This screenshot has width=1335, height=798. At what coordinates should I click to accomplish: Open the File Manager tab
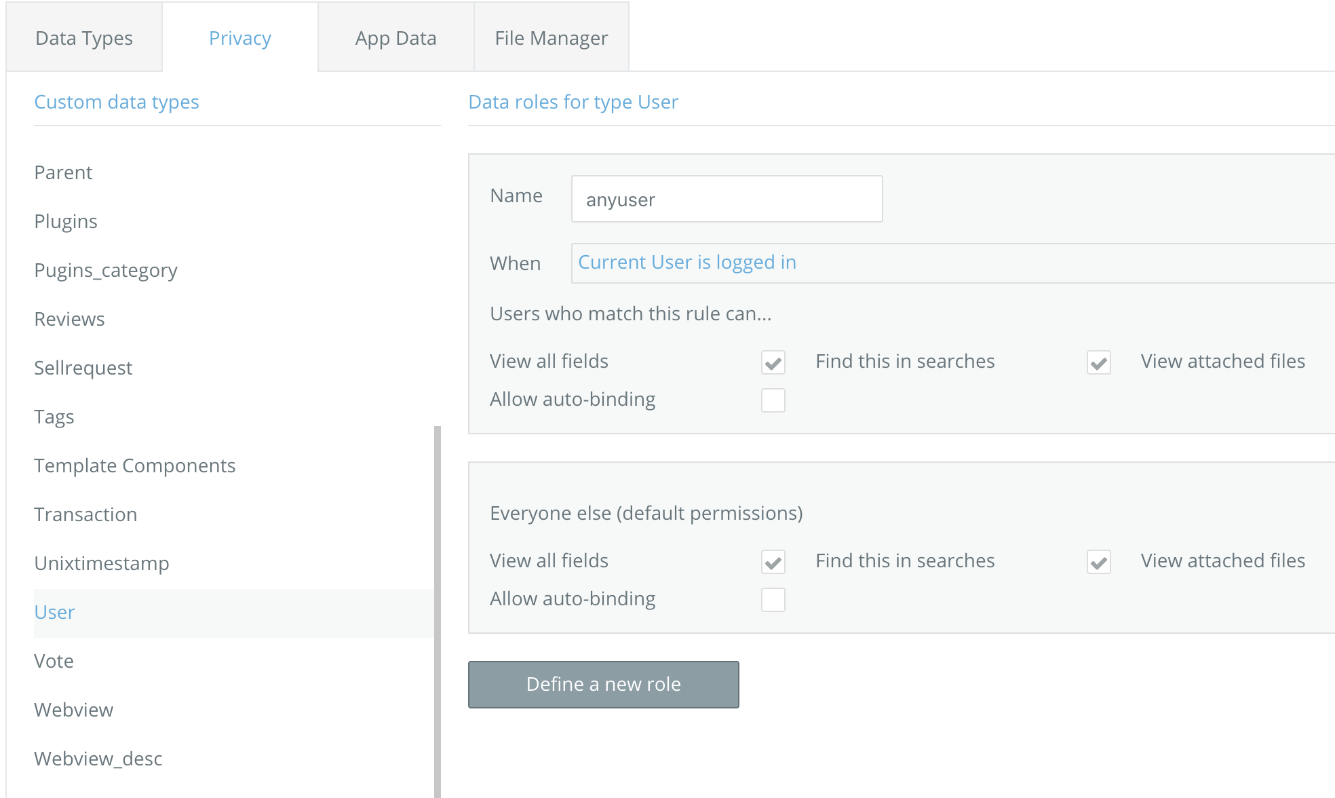pyautogui.click(x=552, y=37)
